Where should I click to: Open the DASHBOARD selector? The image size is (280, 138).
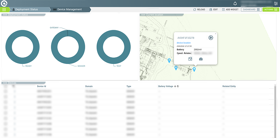251,9
